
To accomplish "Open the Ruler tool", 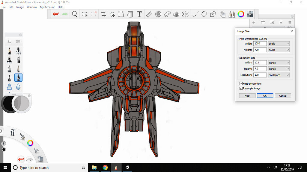I will point(149,14).
